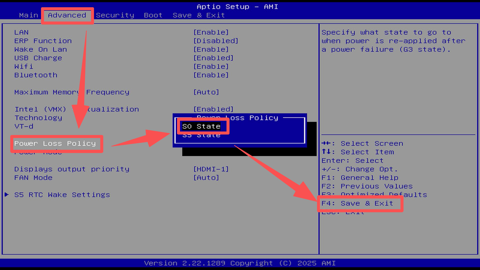Select the VT-d setting
The width and height of the screenshot is (480, 270).
tap(24, 126)
